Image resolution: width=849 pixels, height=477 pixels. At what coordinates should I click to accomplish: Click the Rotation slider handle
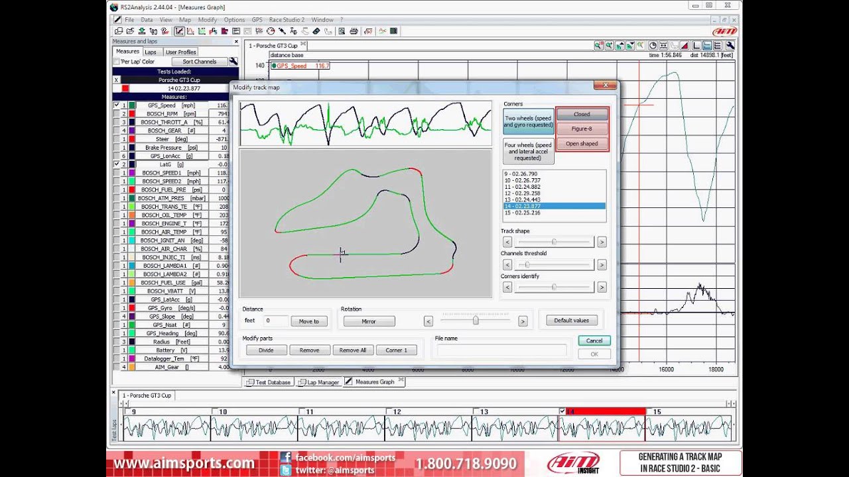pyautogui.click(x=476, y=321)
